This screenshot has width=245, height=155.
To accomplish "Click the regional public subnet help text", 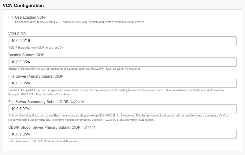I will click(x=75, y=69).
